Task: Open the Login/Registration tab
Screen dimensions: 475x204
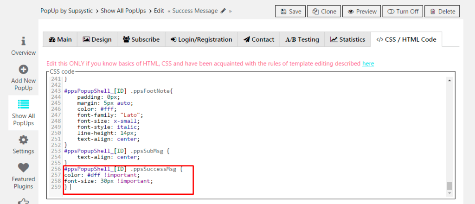Action: 201,39
